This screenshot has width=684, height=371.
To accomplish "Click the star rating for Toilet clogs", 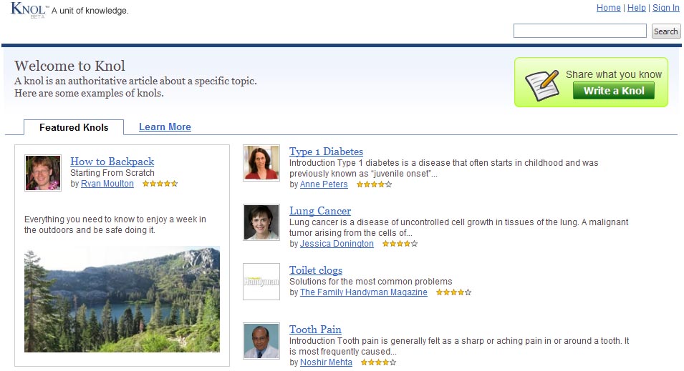I will (x=453, y=292).
